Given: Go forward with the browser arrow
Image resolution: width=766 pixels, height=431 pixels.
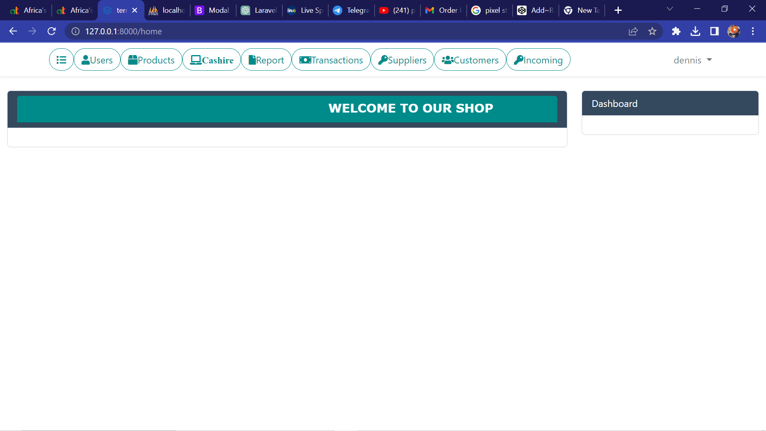Looking at the screenshot, I should pyautogui.click(x=32, y=31).
